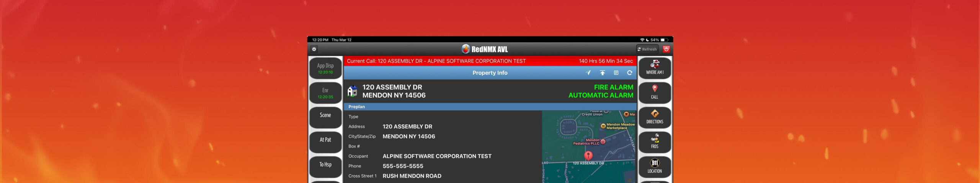This screenshot has height=183, width=980.
Task: Open the 911 LOCATION button
Action: pyautogui.click(x=655, y=167)
